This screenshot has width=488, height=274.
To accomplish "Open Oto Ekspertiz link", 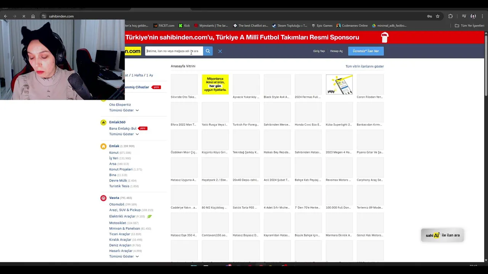I will pos(120,105).
